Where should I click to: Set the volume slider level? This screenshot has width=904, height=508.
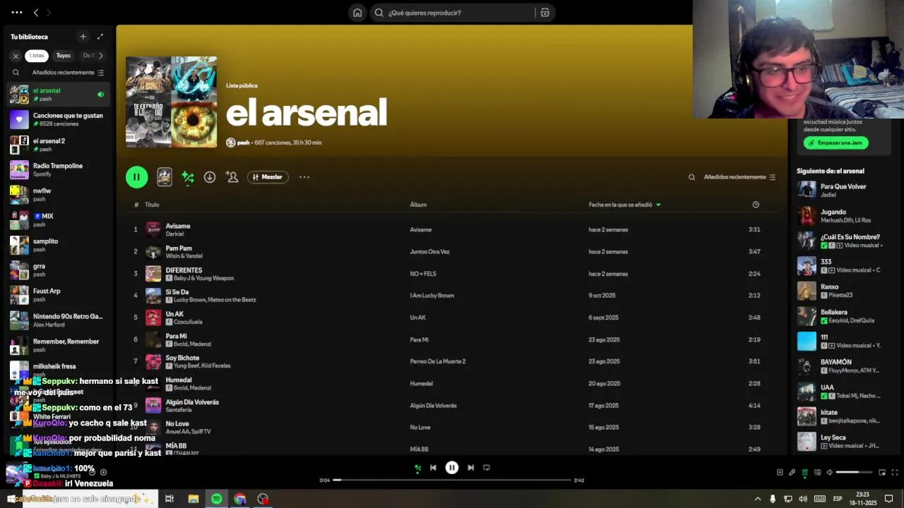855,473
